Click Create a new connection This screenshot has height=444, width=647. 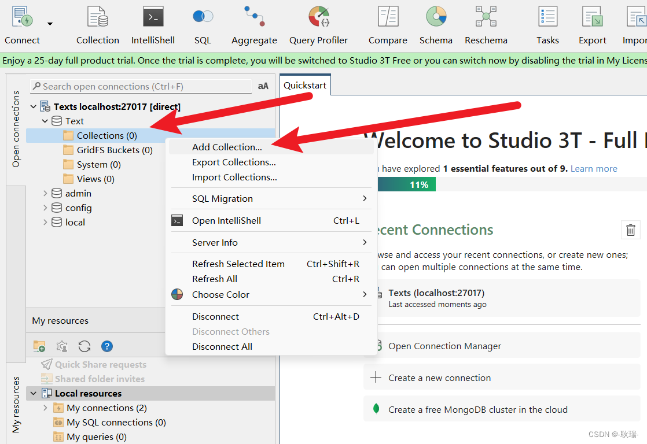[502, 378]
